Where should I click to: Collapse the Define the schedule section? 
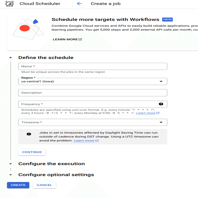[x=46, y=58]
